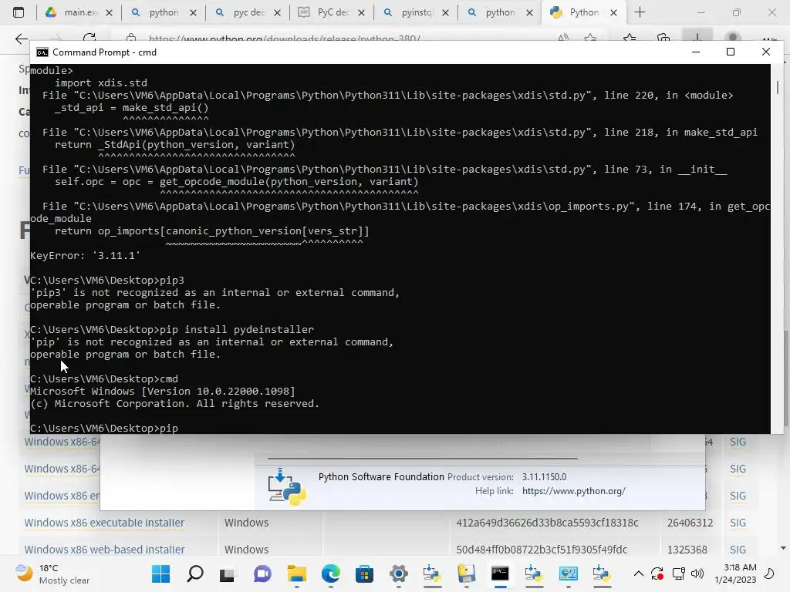
Task: Go back in the Edge browser
Action: [x=21, y=39]
